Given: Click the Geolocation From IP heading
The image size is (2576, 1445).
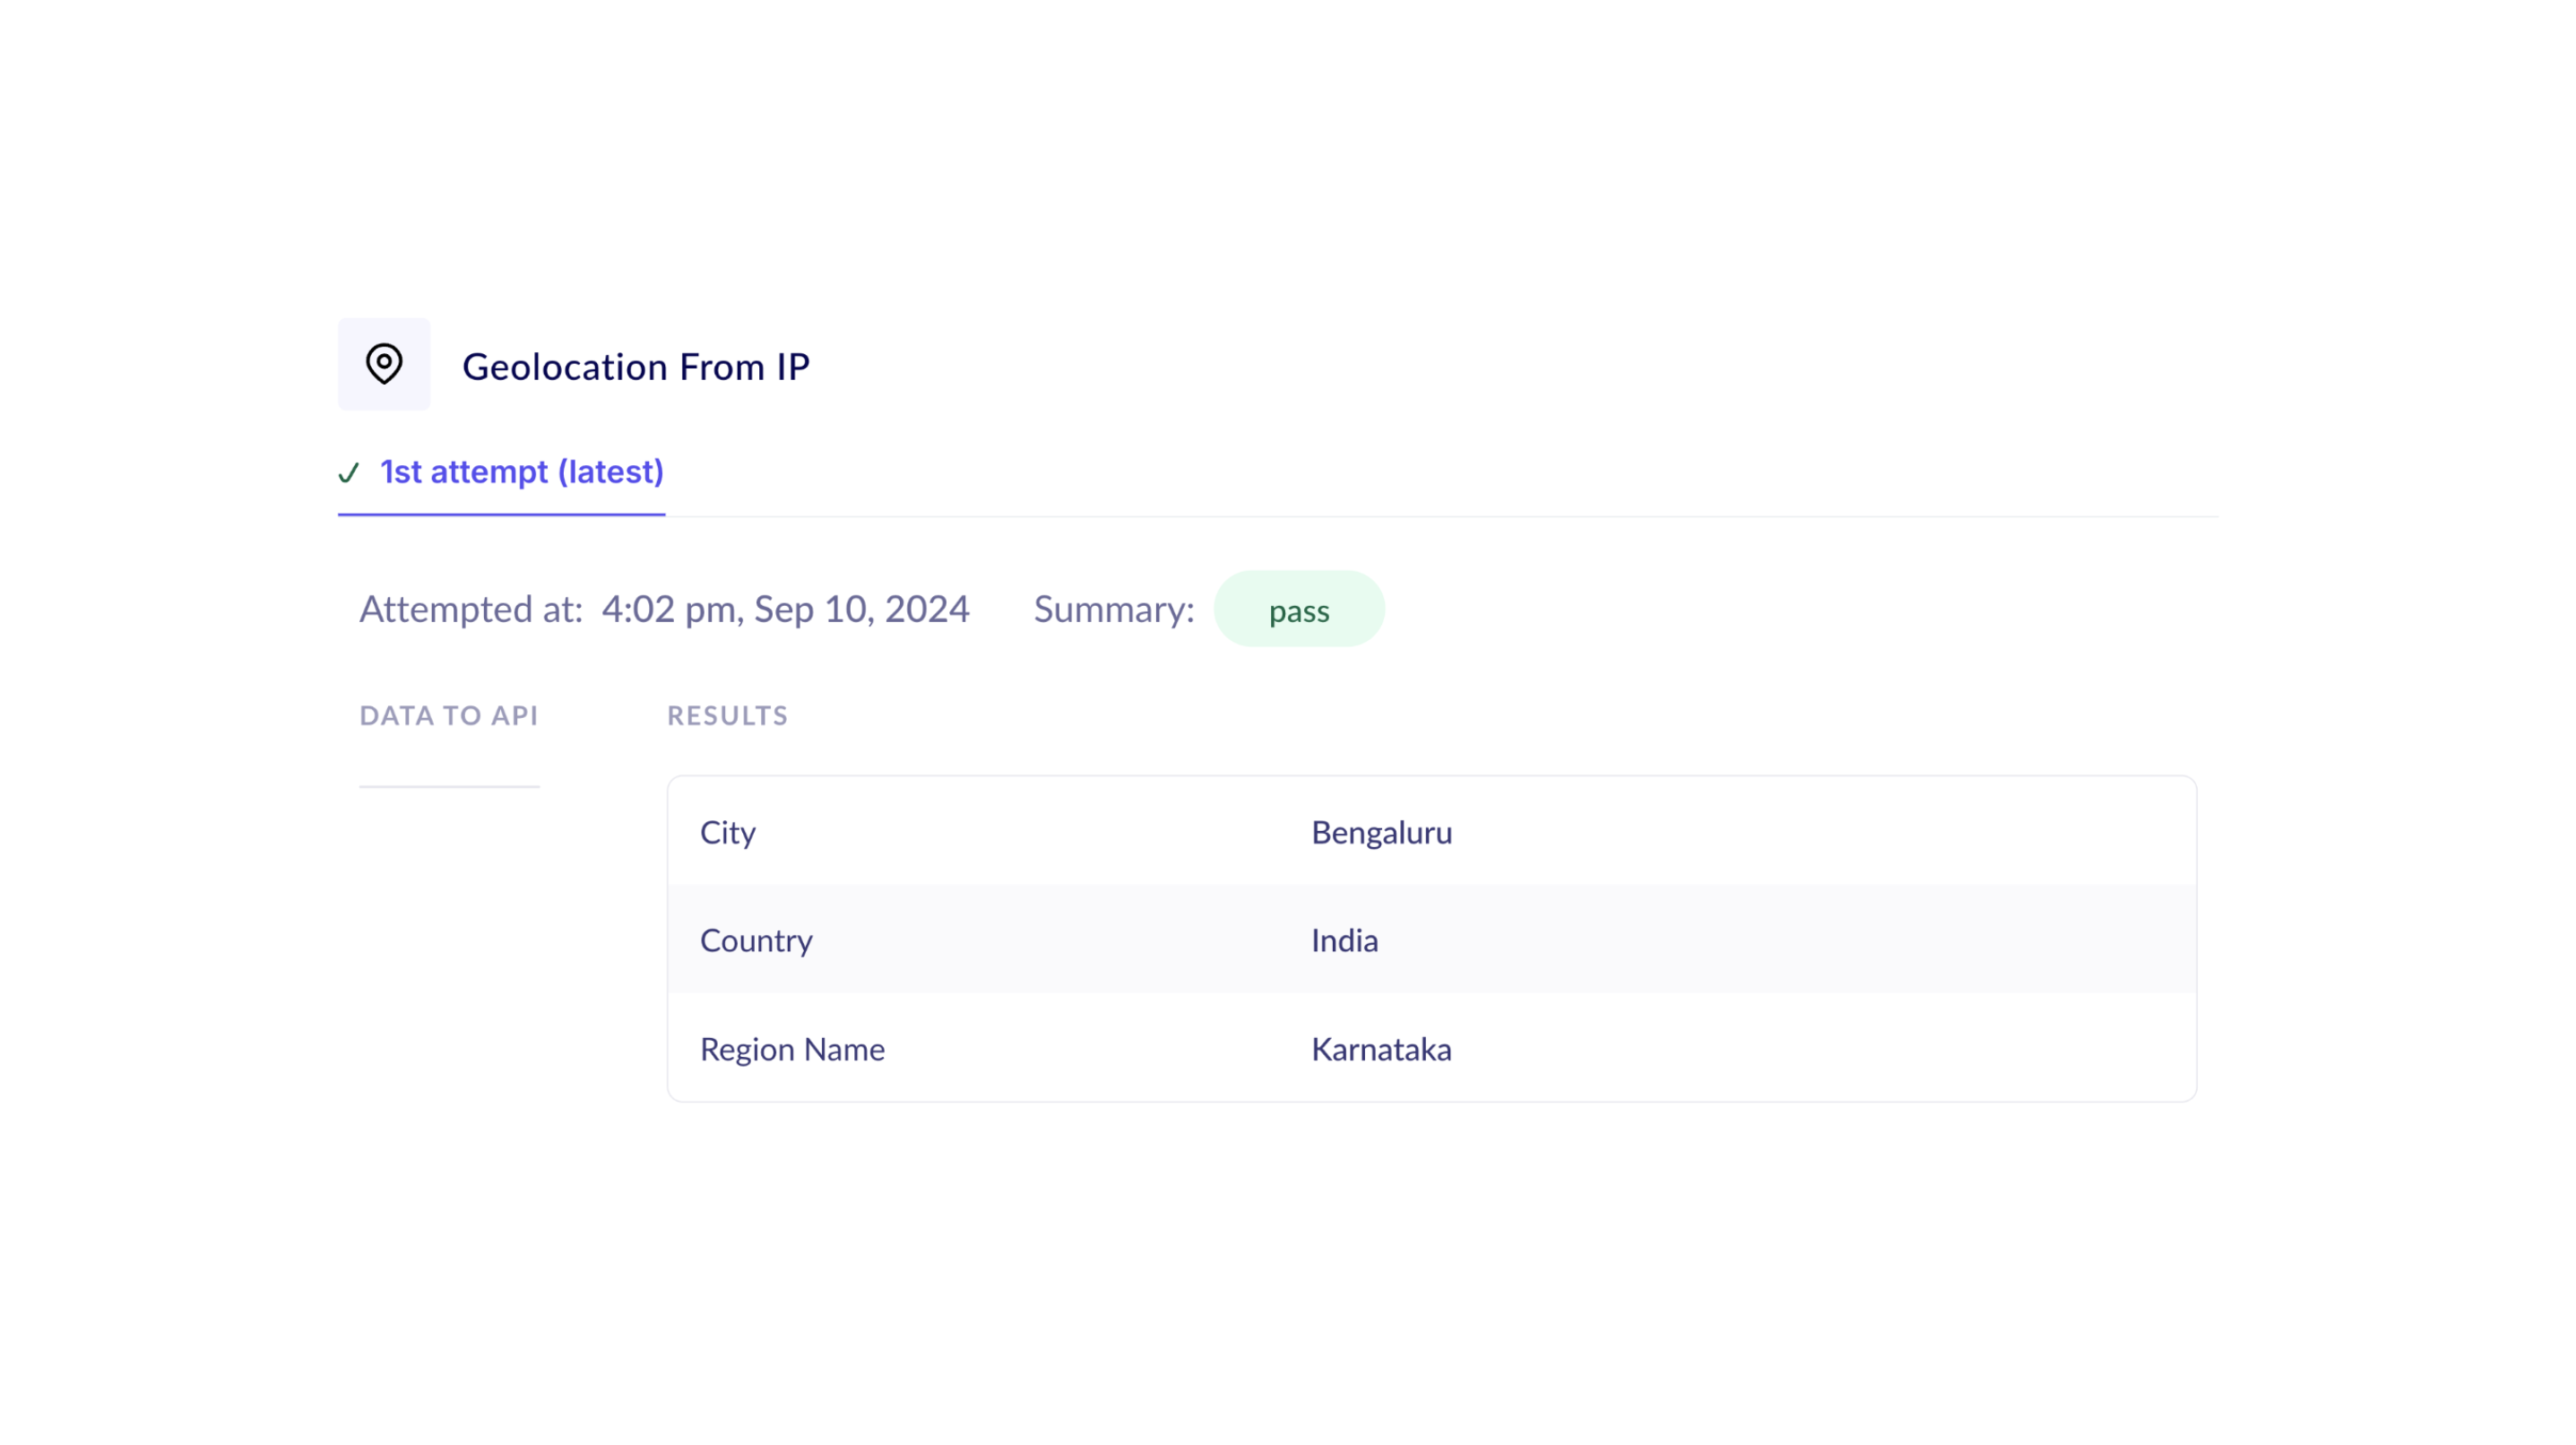Looking at the screenshot, I should pos(635,367).
